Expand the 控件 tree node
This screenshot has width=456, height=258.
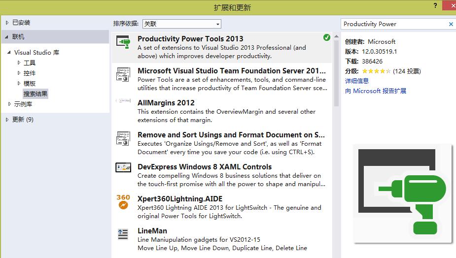[x=19, y=73]
